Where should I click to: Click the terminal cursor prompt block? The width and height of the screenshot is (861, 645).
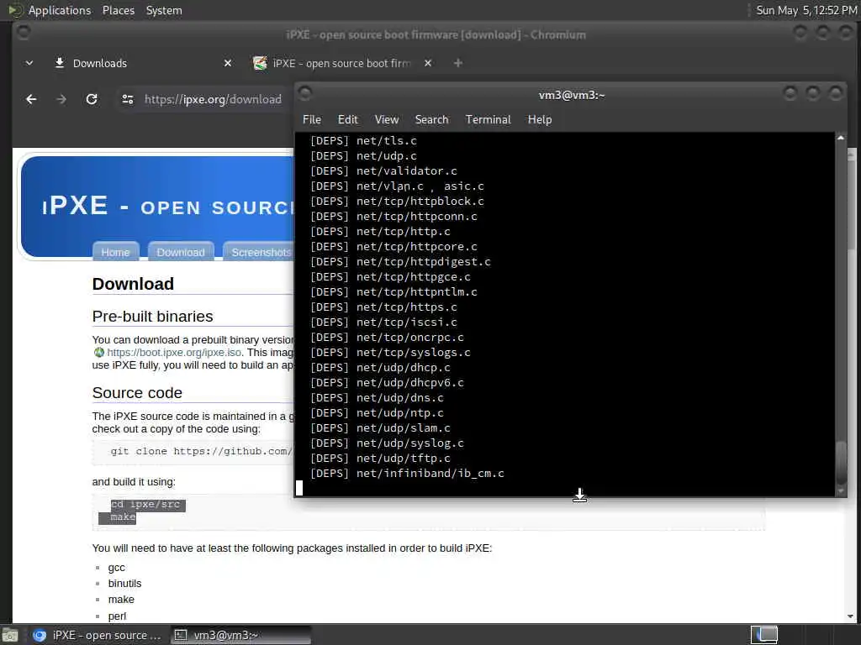pos(299,488)
